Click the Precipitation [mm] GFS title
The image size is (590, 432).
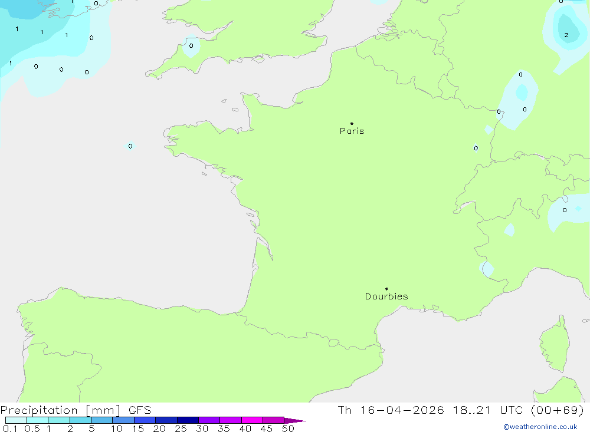[x=76, y=410]
